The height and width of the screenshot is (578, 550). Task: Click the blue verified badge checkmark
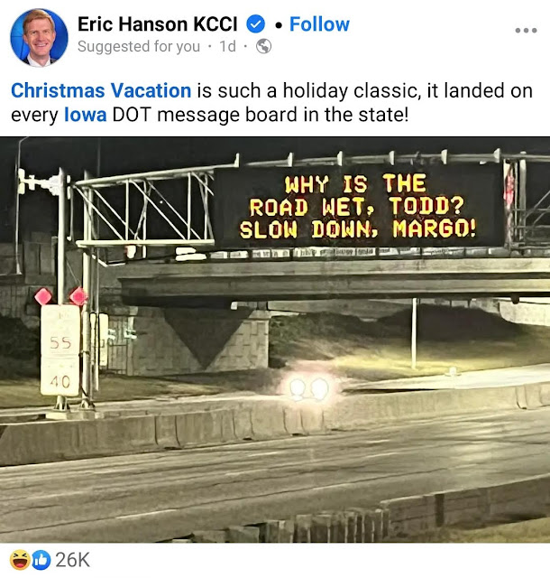point(255,24)
